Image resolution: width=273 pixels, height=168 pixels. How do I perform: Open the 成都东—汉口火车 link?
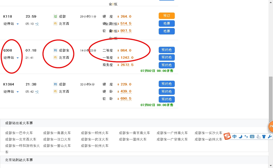(x=57, y=139)
